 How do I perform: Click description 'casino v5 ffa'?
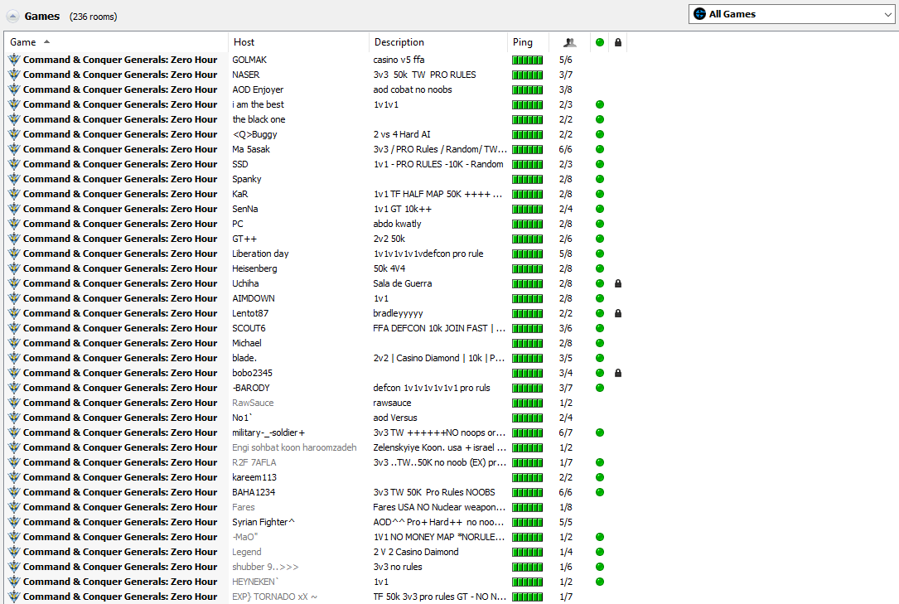[x=399, y=60]
